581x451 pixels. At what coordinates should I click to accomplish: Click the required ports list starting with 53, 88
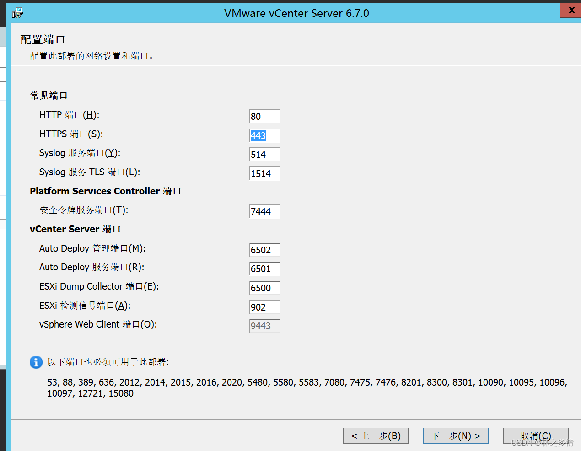(307, 388)
